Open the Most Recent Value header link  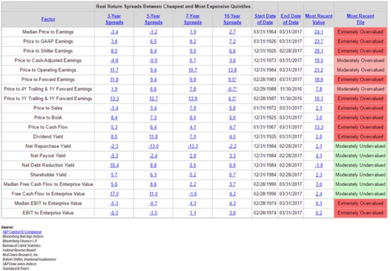319,19
